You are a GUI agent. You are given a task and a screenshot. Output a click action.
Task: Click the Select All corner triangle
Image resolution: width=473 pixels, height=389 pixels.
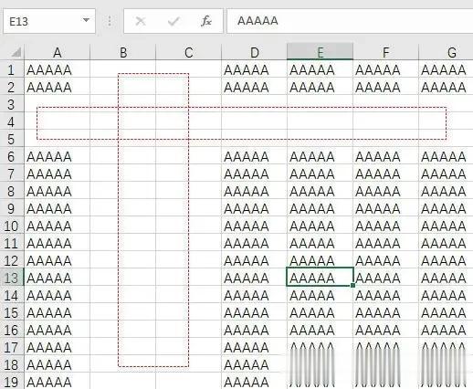(x=16, y=52)
